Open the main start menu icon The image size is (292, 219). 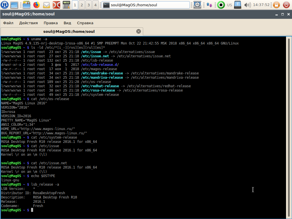click(5, 5)
